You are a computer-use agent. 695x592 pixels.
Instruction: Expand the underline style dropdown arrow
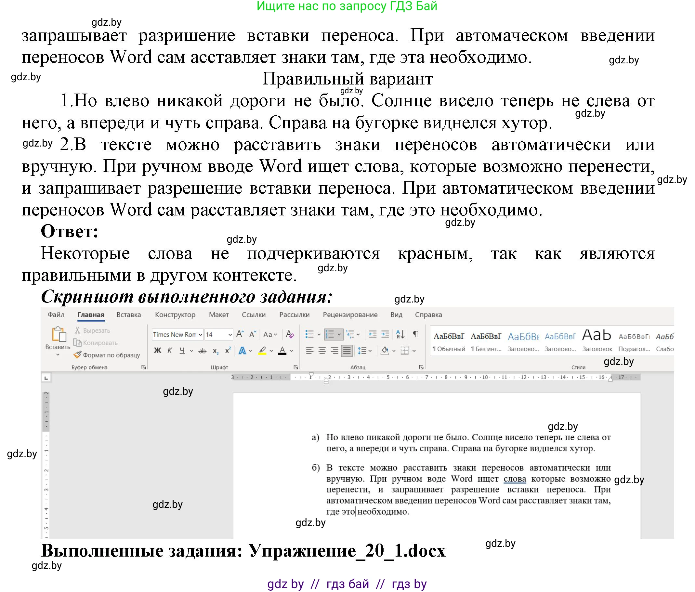pyautogui.click(x=191, y=351)
